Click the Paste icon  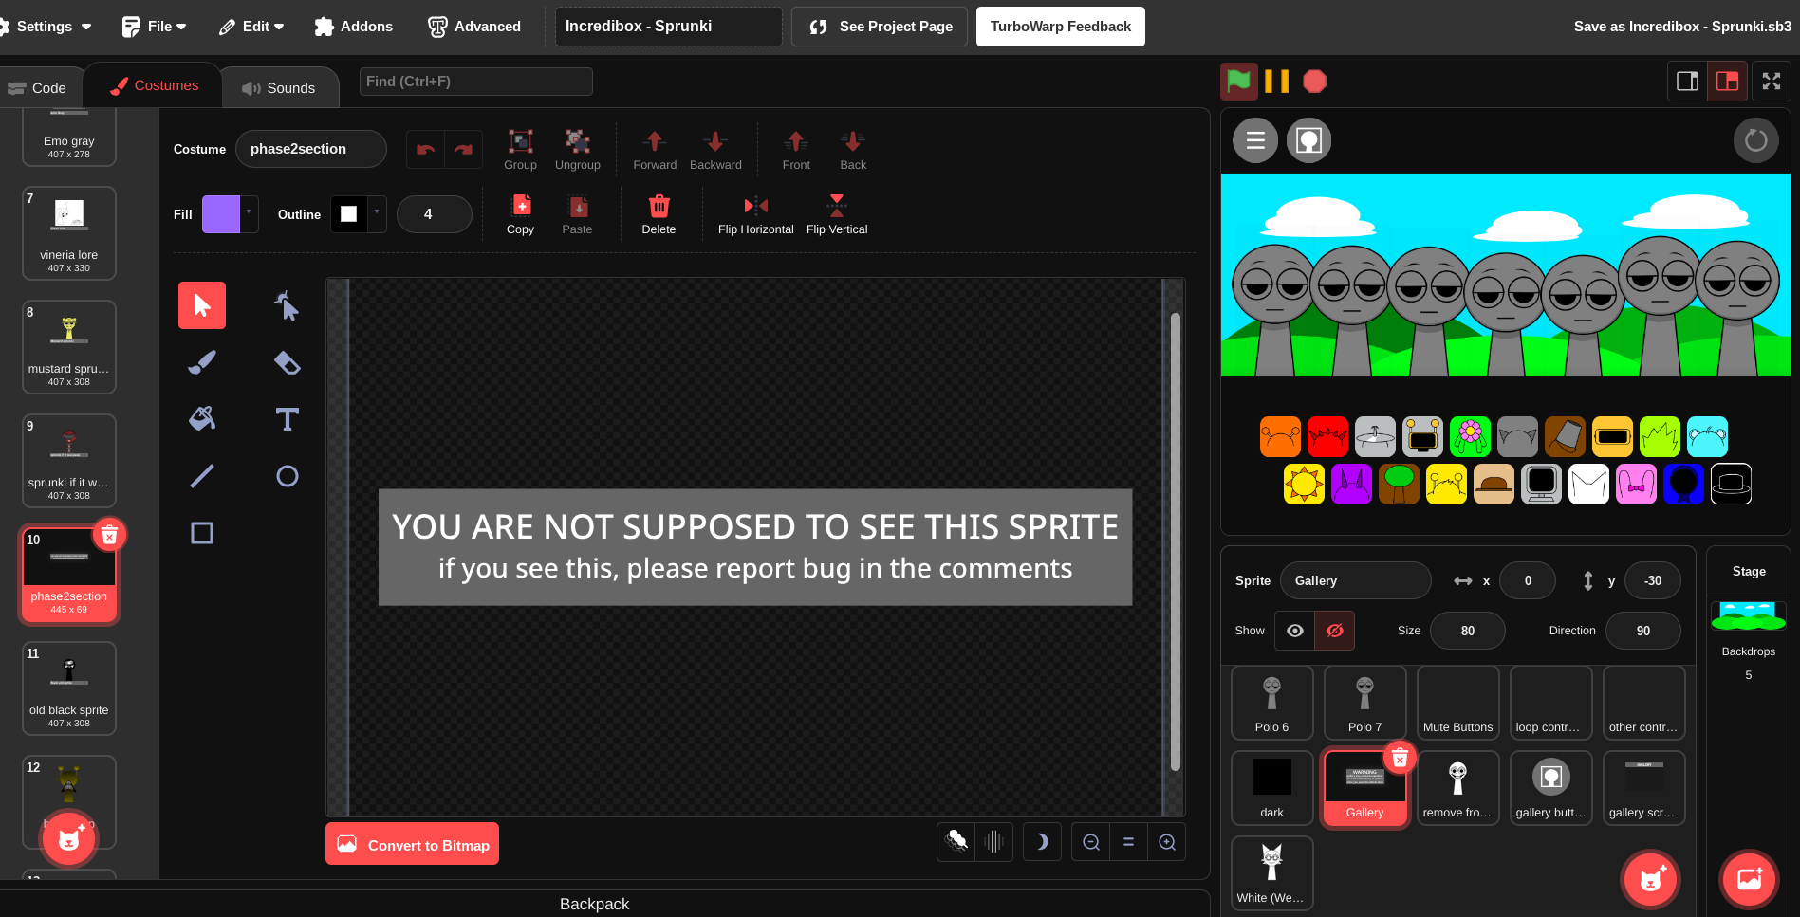click(577, 214)
